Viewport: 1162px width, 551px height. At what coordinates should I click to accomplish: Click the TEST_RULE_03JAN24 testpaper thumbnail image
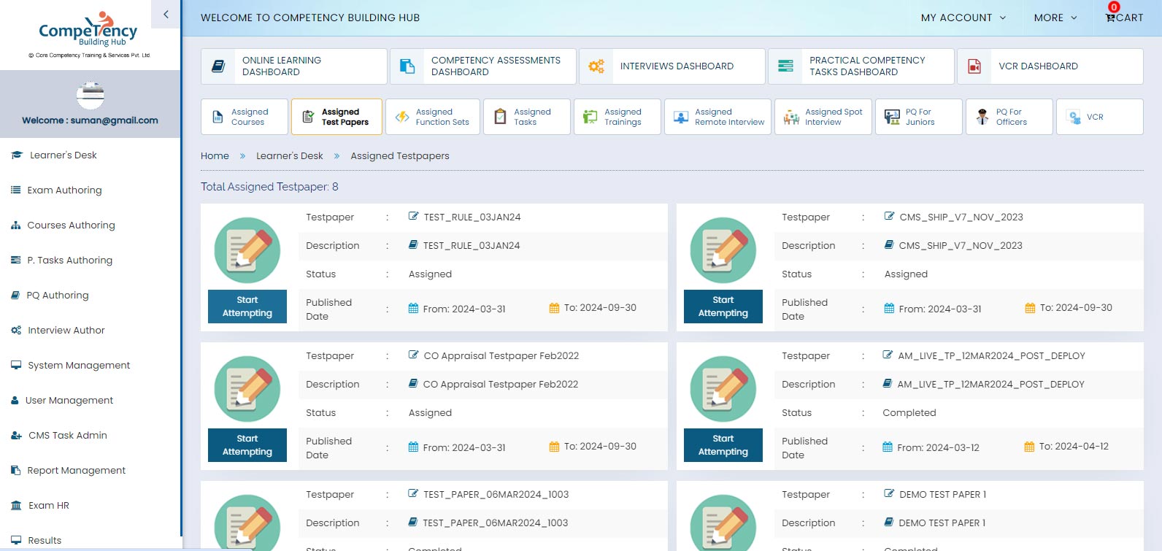[247, 250]
